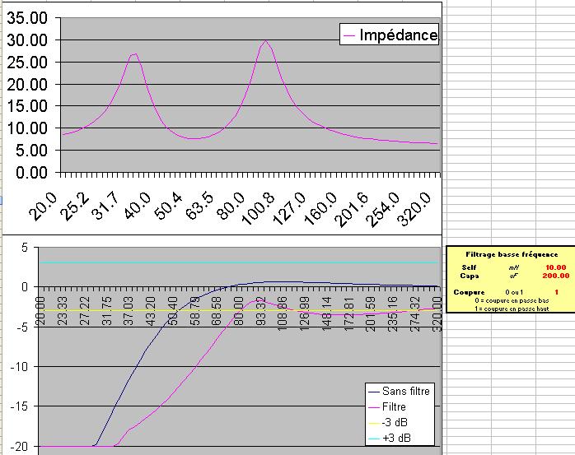575x455 pixels.
Task: Click the 100.8 frequency label
Action: 259,208
